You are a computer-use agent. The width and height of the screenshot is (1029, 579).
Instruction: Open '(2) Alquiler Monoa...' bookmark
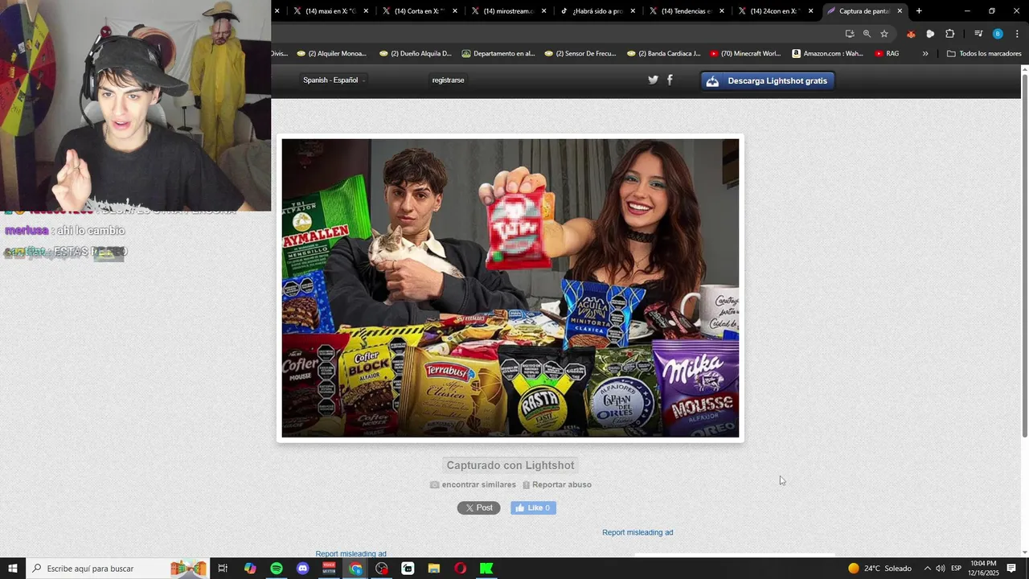coord(331,54)
